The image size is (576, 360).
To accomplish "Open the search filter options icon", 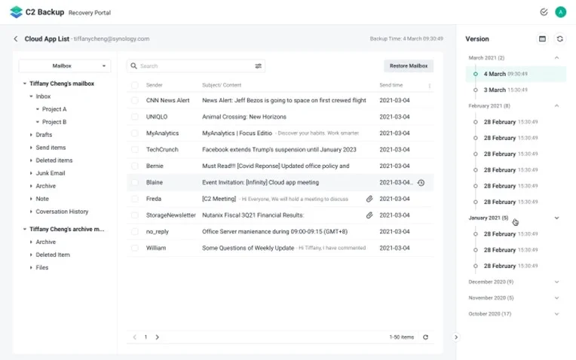I will pos(259,66).
